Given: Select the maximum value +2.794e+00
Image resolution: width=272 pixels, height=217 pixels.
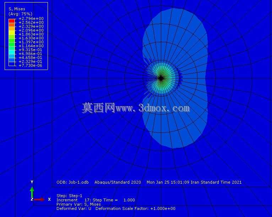Looking at the screenshot, I should [x=31, y=18].
